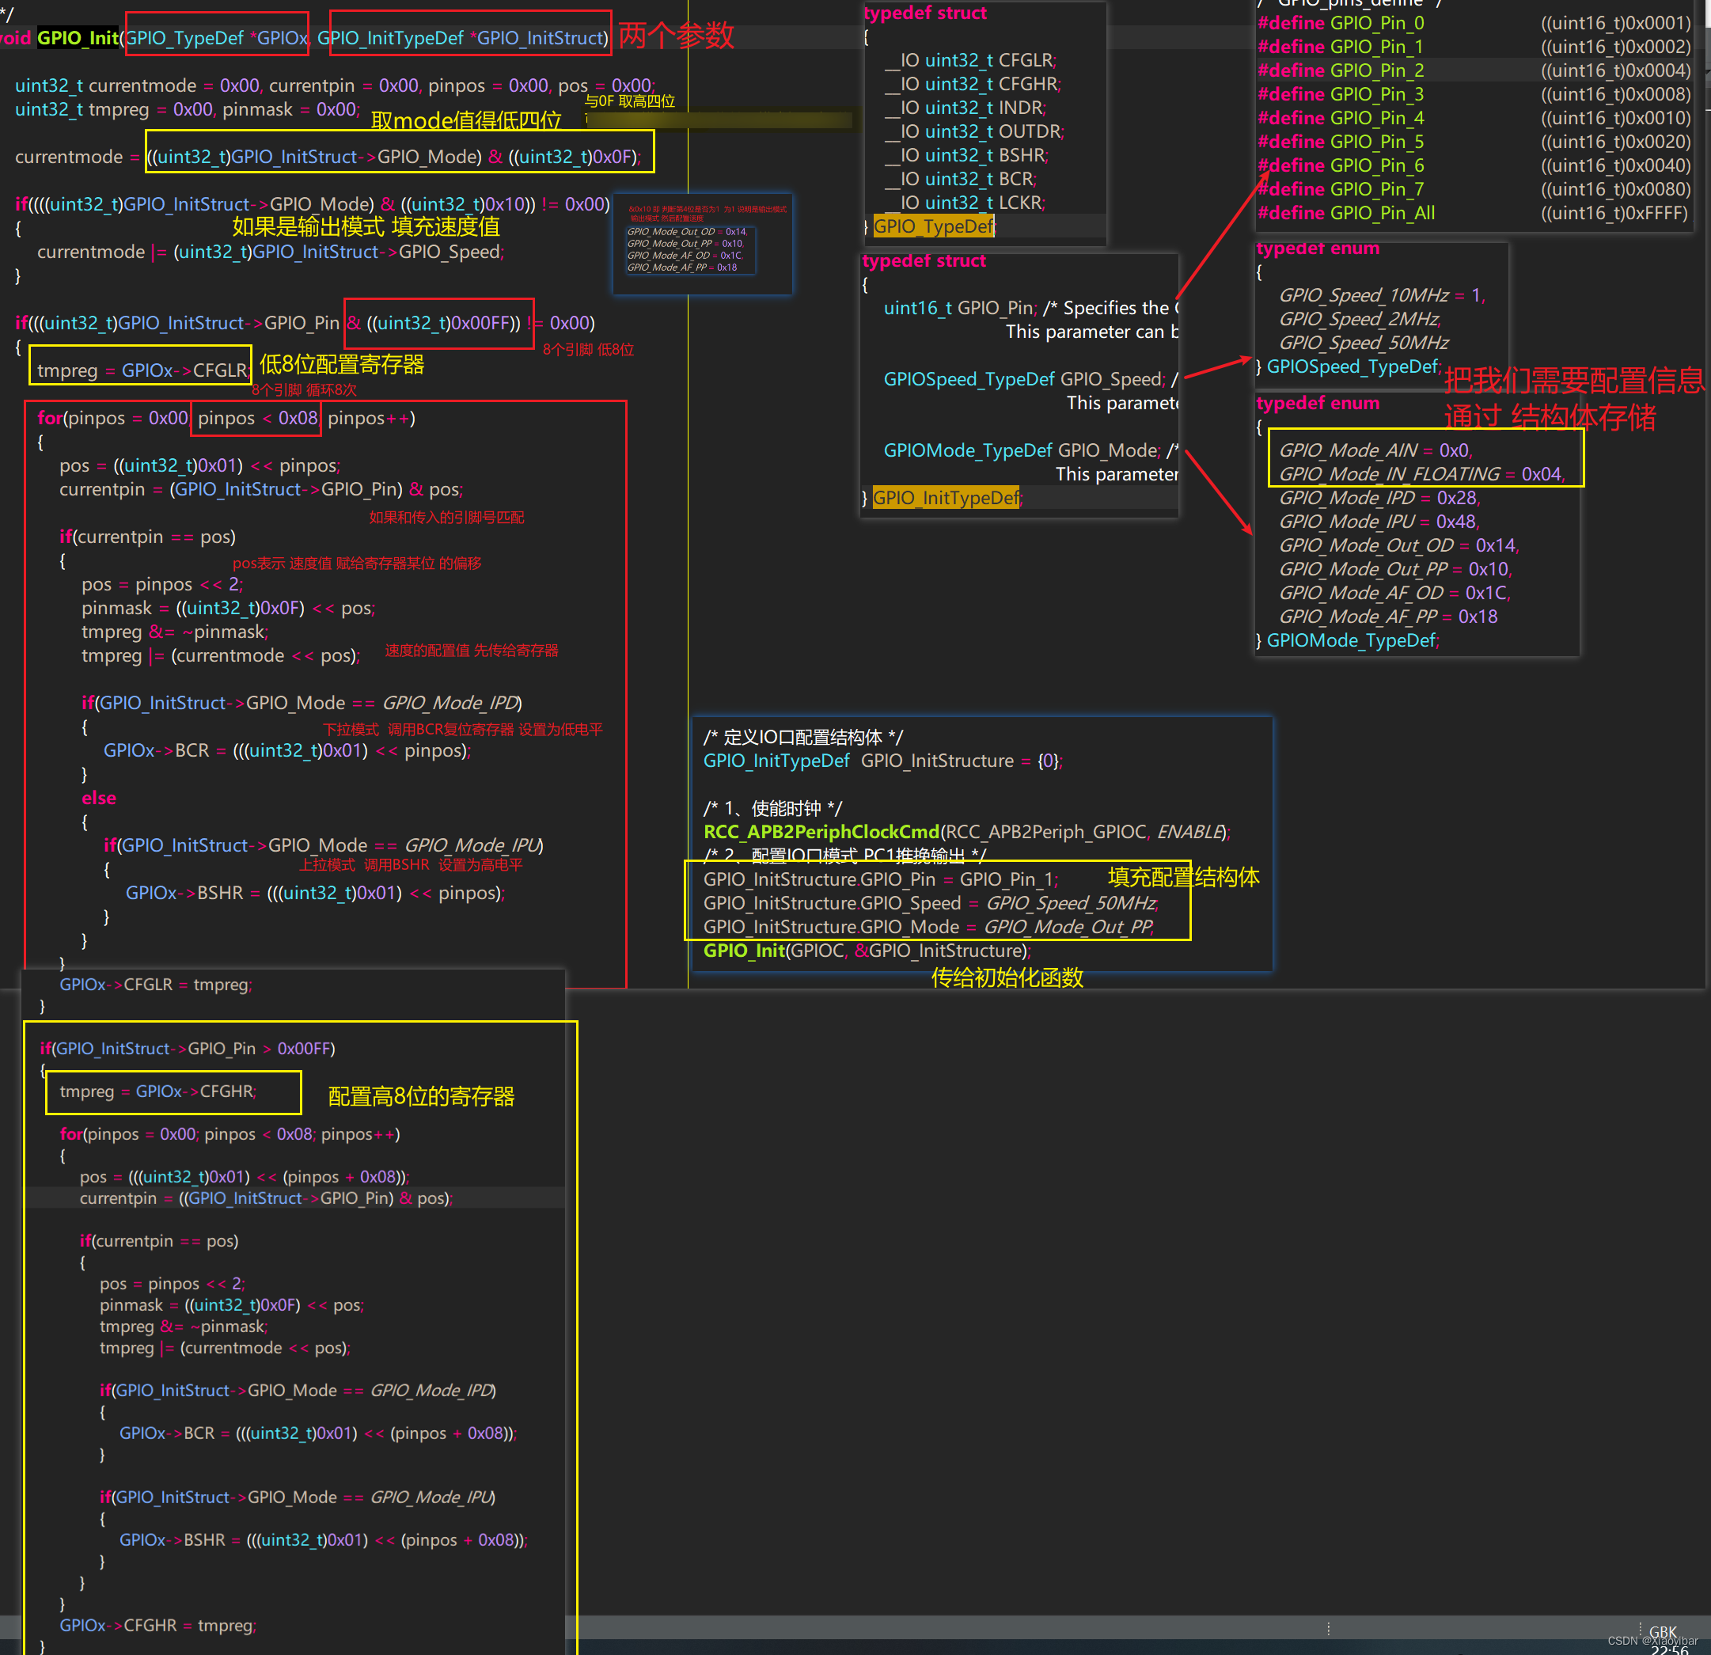Screen dimensions: 1711x1655
Task: Select the GPIO_InitTypeDef *GPIO_InitStruct parameter
Action: click(x=462, y=37)
